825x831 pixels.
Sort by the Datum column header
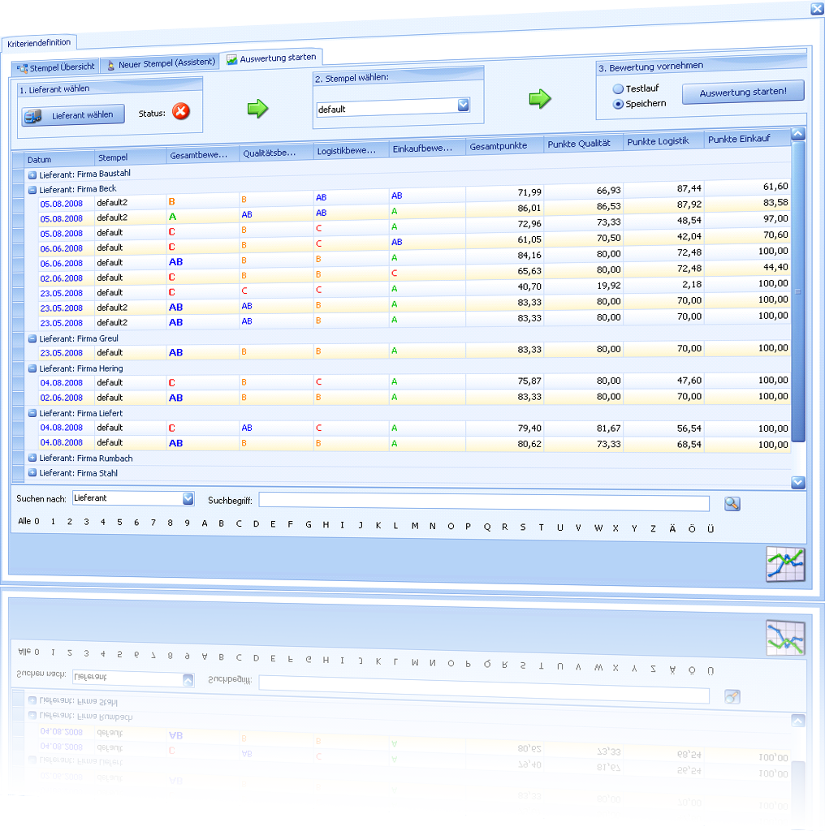[x=60, y=159]
